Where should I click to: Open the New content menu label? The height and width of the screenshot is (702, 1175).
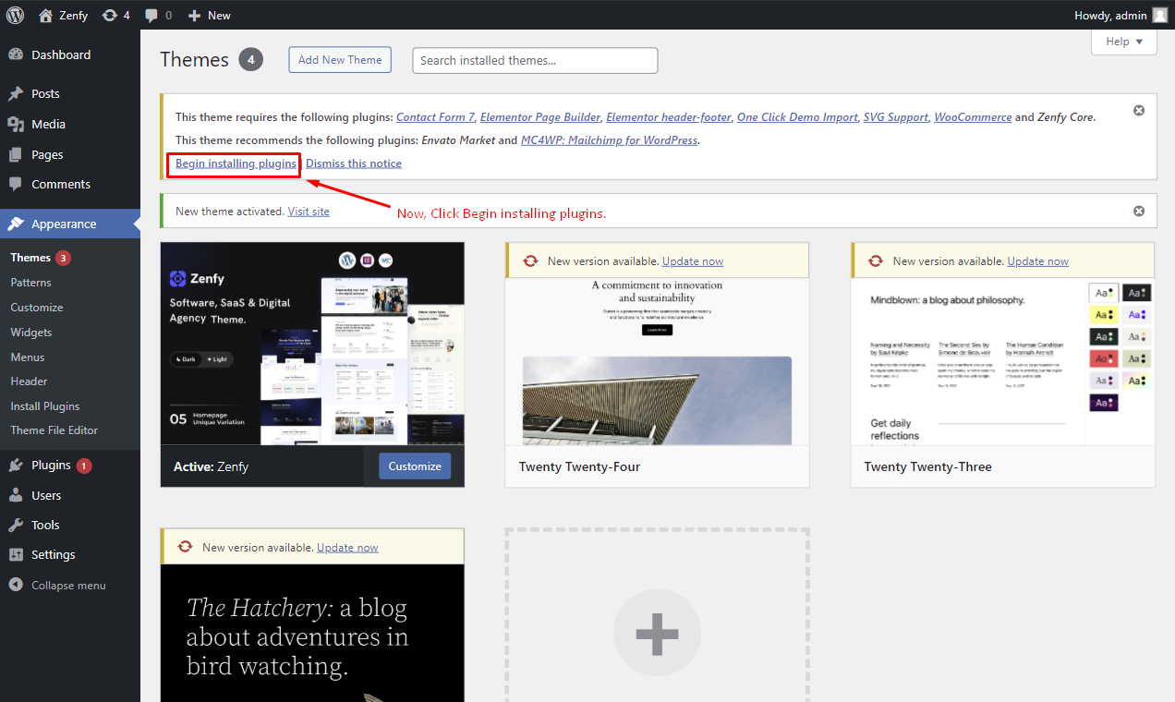[219, 16]
